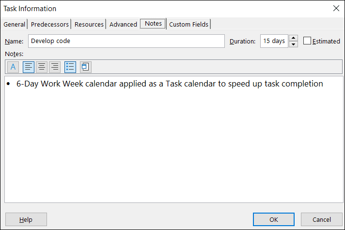Open Help for this dialog
The height and width of the screenshot is (230, 345).
tap(26, 219)
